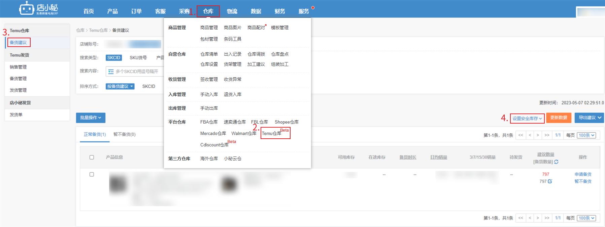Screen dimensions: 605x227
Task: Open 仓库盘点 in the menu
Action: (279, 54)
